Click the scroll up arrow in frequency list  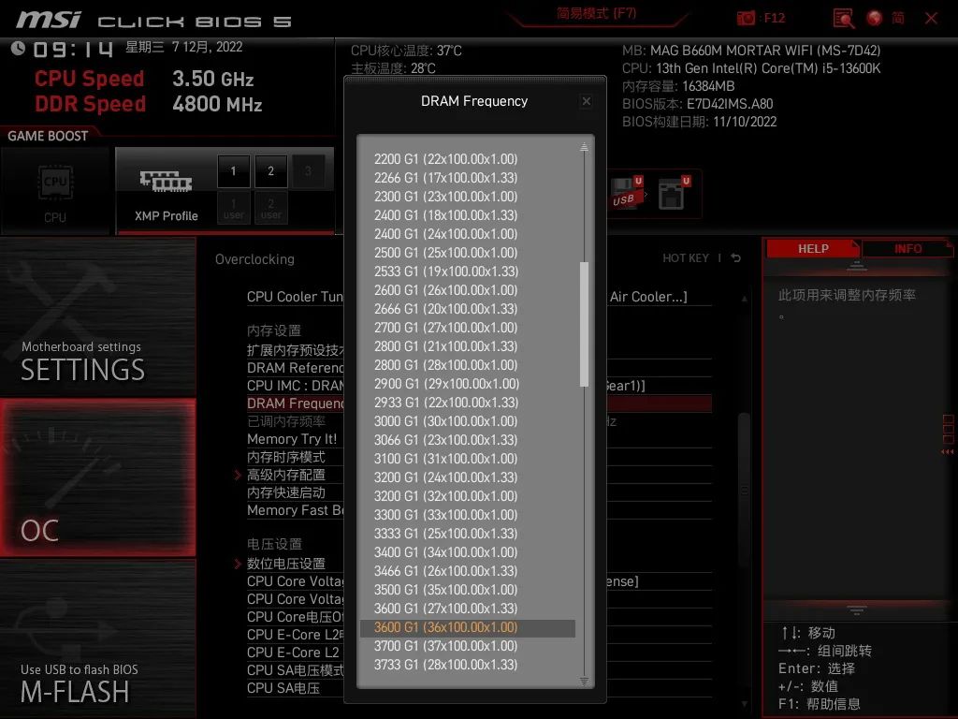pyautogui.click(x=584, y=147)
